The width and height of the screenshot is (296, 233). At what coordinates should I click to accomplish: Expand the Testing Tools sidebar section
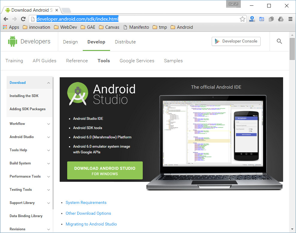pyautogui.click(x=49, y=190)
